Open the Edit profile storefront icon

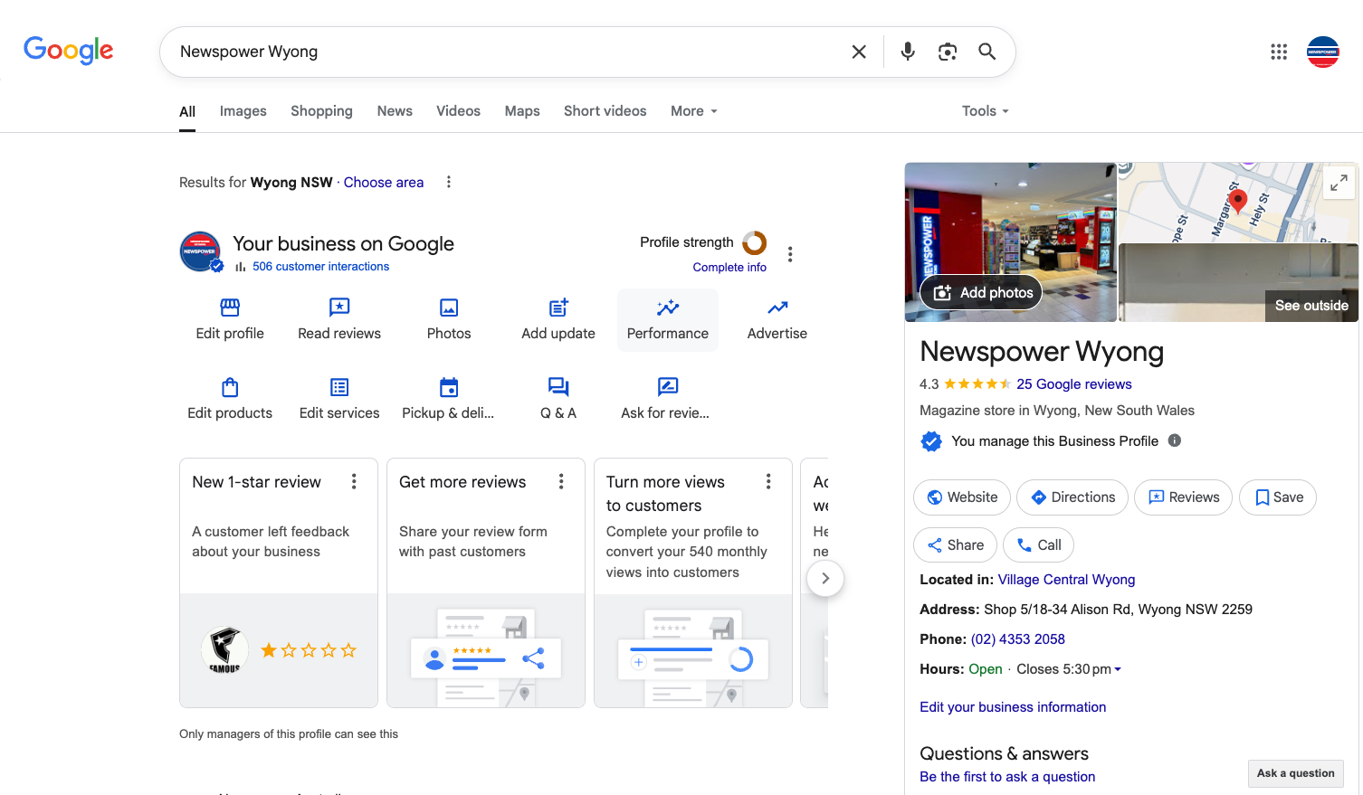(230, 308)
